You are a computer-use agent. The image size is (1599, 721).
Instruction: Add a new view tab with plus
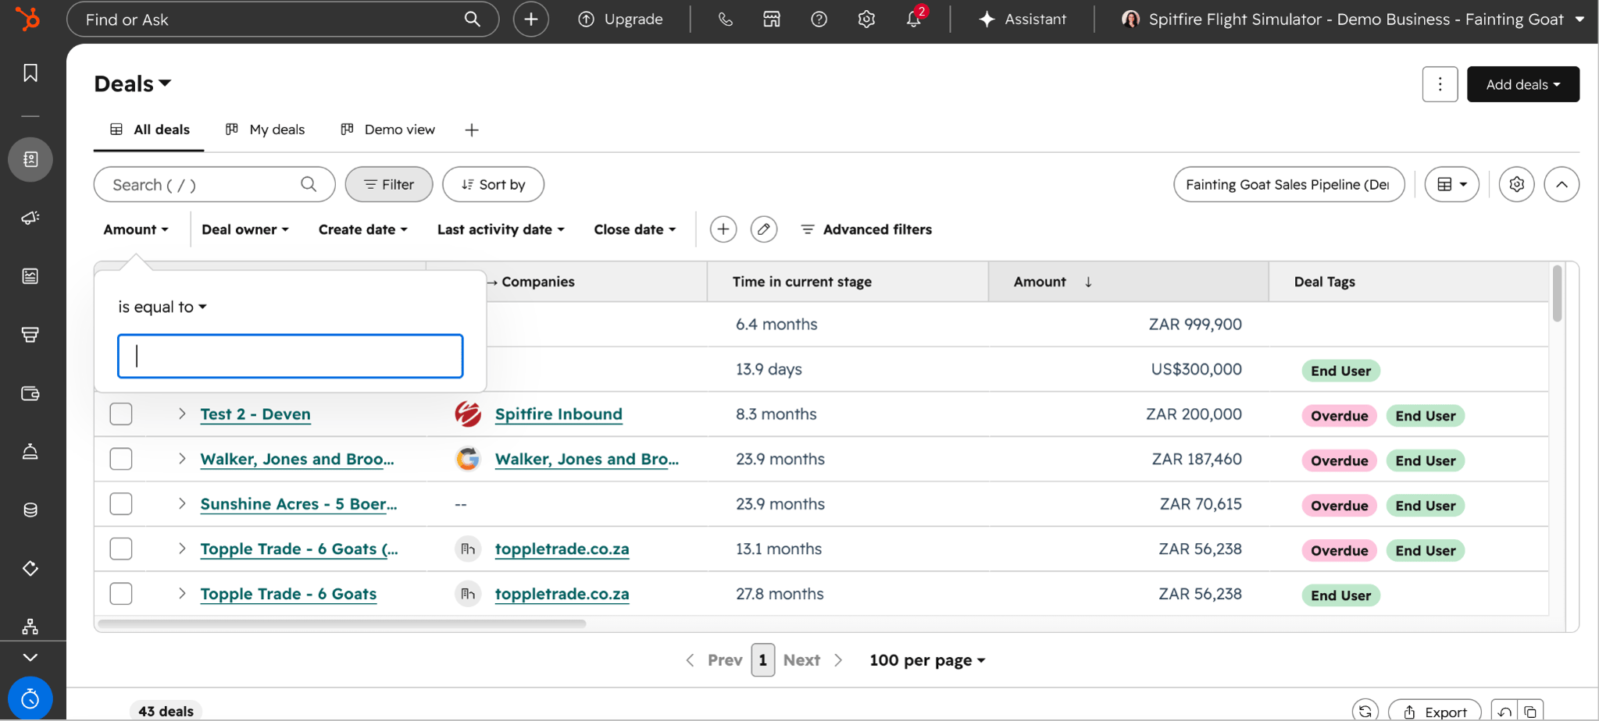pyautogui.click(x=472, y=130)
